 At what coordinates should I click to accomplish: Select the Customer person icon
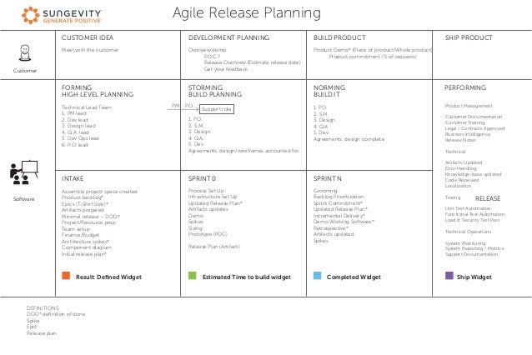click(x=25, y=52)
